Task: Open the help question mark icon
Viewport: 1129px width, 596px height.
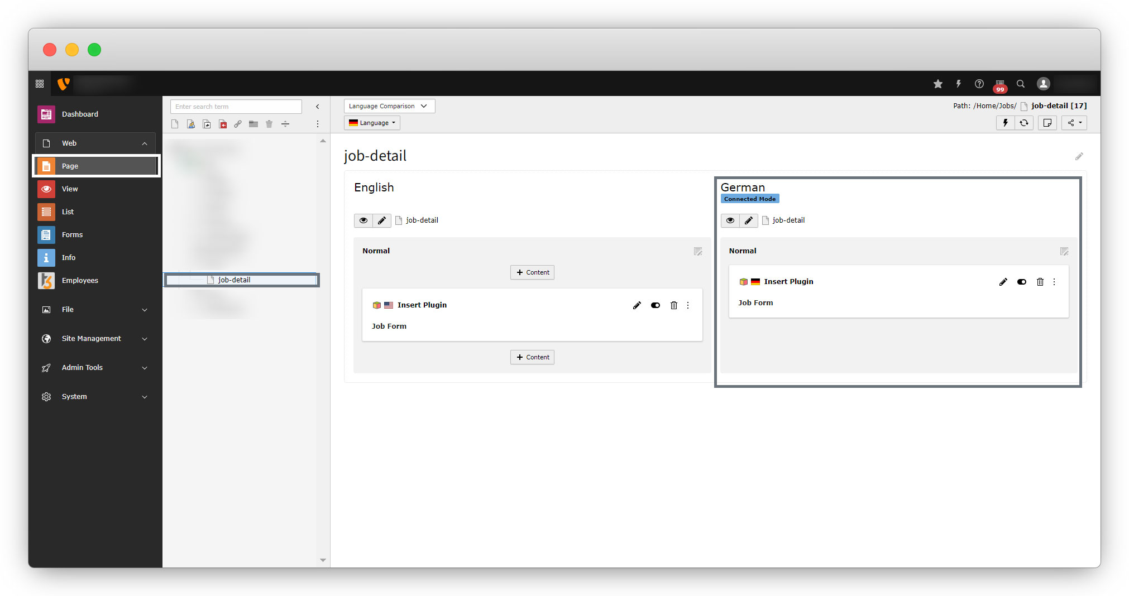Action: [979, 84]
